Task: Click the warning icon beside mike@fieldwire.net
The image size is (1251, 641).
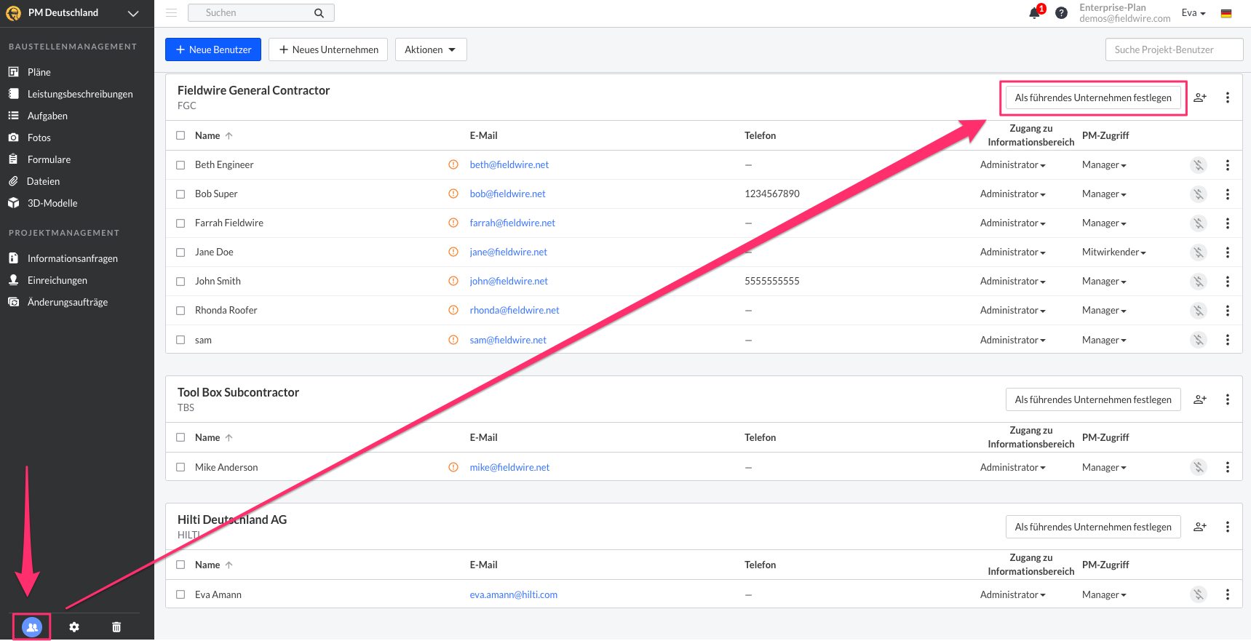Action: point(453,467)
